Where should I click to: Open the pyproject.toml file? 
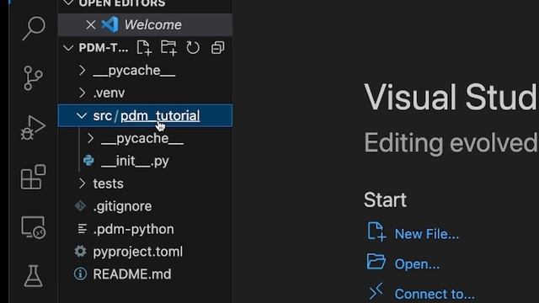138,252
